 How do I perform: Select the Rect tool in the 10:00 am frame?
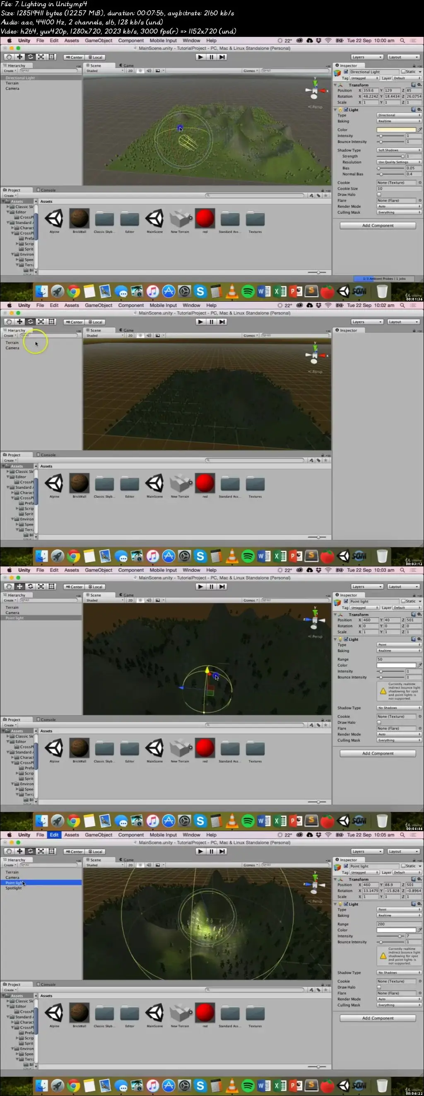tap(51, 57)
